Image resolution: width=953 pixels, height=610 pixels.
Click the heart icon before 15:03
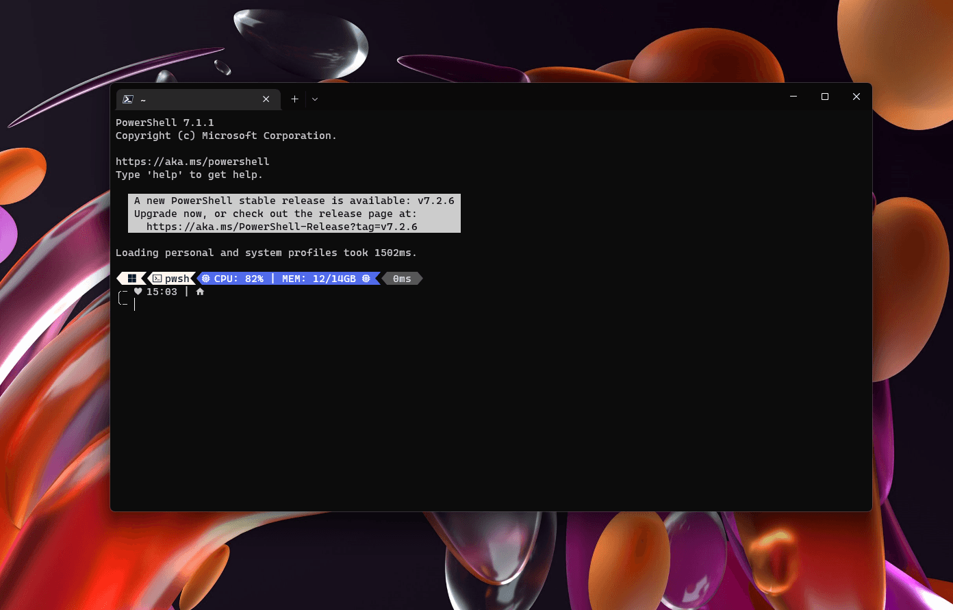138,292
